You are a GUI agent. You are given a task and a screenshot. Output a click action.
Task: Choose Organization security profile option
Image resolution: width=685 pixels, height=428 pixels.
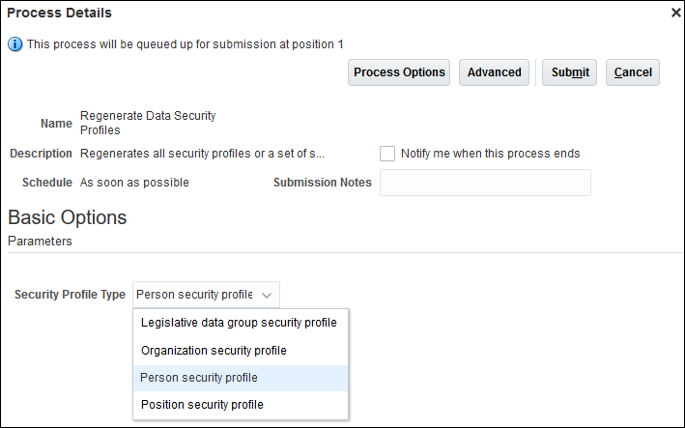[x=214, y=351]
